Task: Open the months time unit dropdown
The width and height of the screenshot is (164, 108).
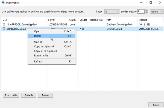Action: [x=157, y=11]
